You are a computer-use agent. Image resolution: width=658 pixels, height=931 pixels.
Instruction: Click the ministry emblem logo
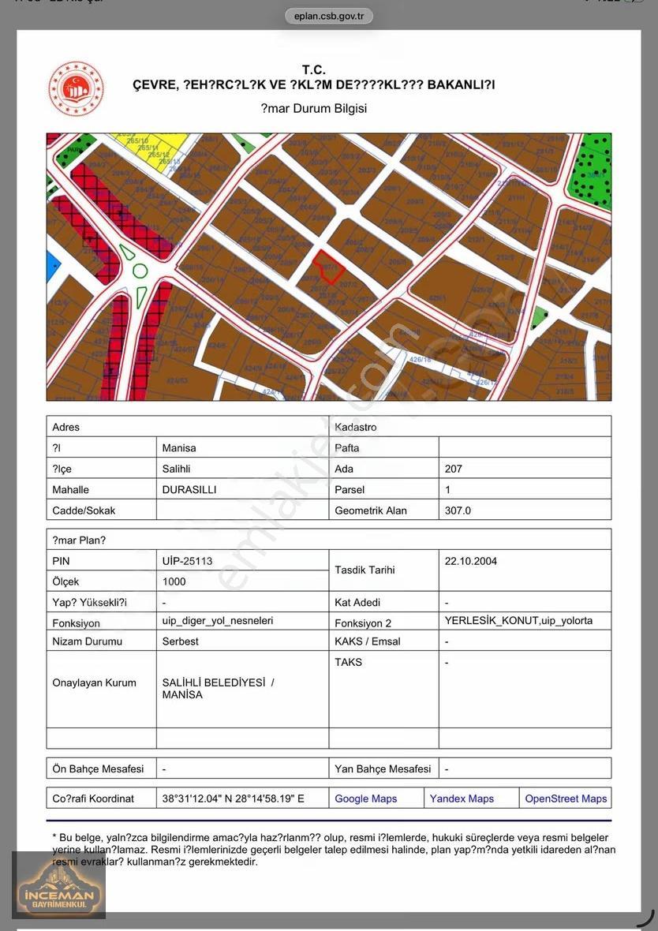click(76, 88)
